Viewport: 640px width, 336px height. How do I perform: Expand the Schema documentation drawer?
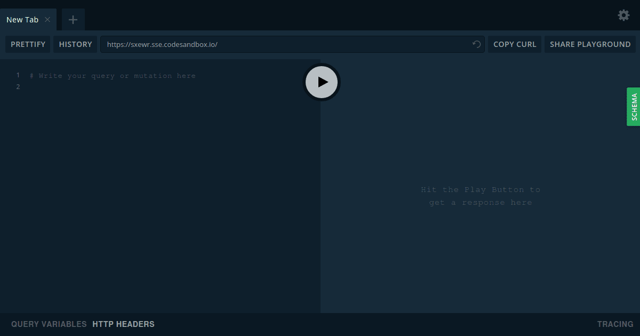(634, 107)
